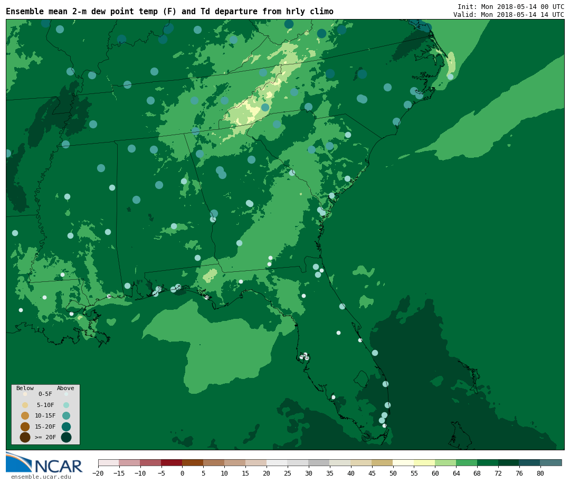This screenshot has height=483, width=570.
Task: Pick the light green swatch between 60 and 64
Action: pyautogui.click(x=445, y=462)
